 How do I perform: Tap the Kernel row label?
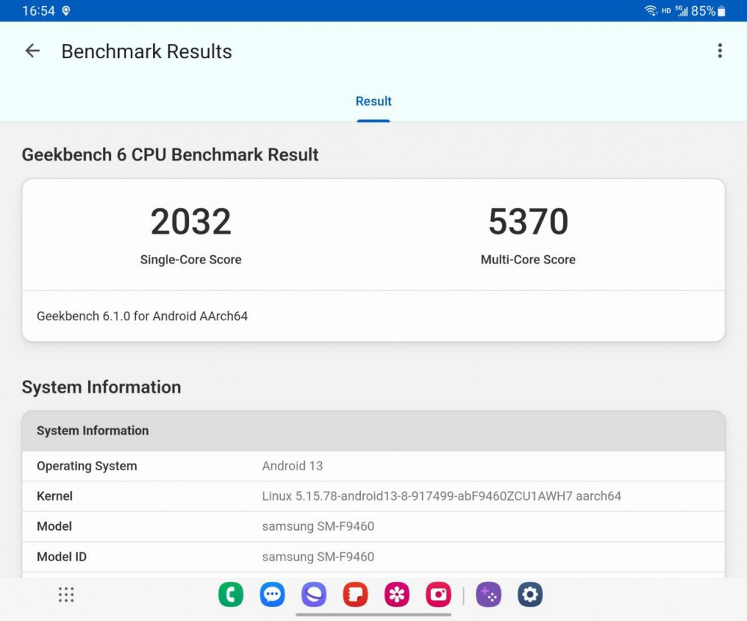click(x=55, y=496)
